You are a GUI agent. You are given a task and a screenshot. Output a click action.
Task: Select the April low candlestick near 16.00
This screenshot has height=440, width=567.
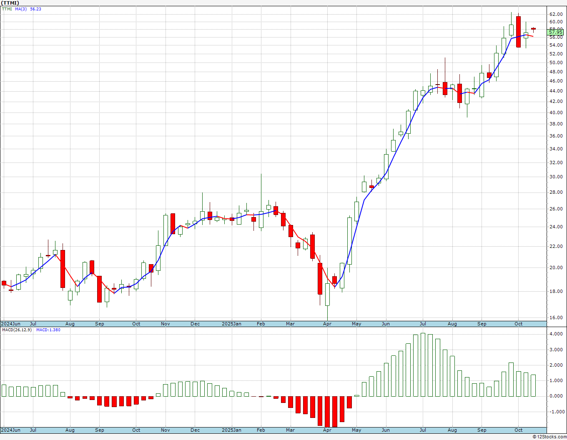327,294
